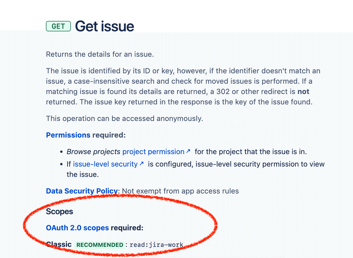Image resolution: width=353 pixels, height=258 pixels.
Task: Click the green GET method badge
Action: (x=58, y=26)
